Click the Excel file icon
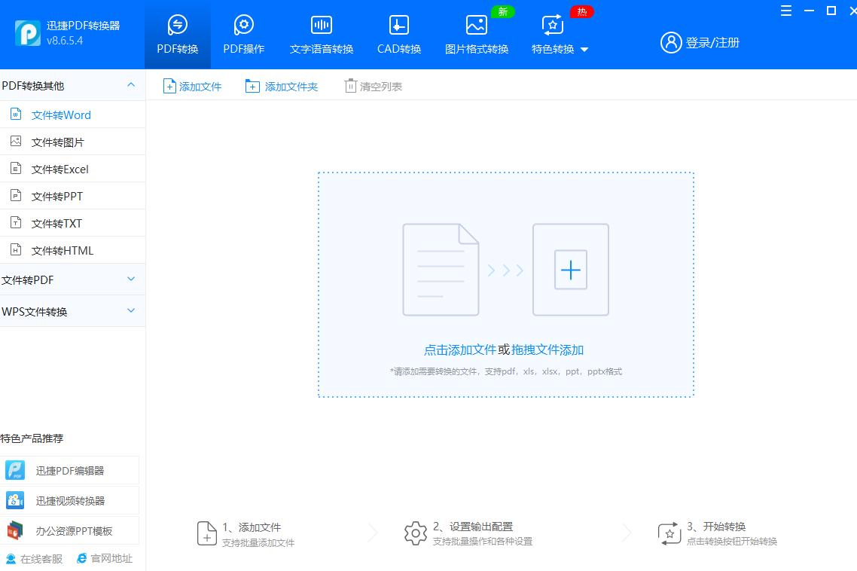Viewport: 857px width, 571px height. click(16, 169)
